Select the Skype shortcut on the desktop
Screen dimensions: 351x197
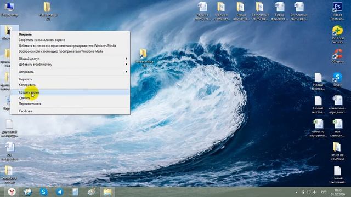pos(337,79)
